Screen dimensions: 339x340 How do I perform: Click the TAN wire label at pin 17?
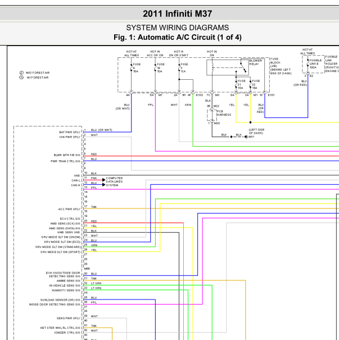94,207
